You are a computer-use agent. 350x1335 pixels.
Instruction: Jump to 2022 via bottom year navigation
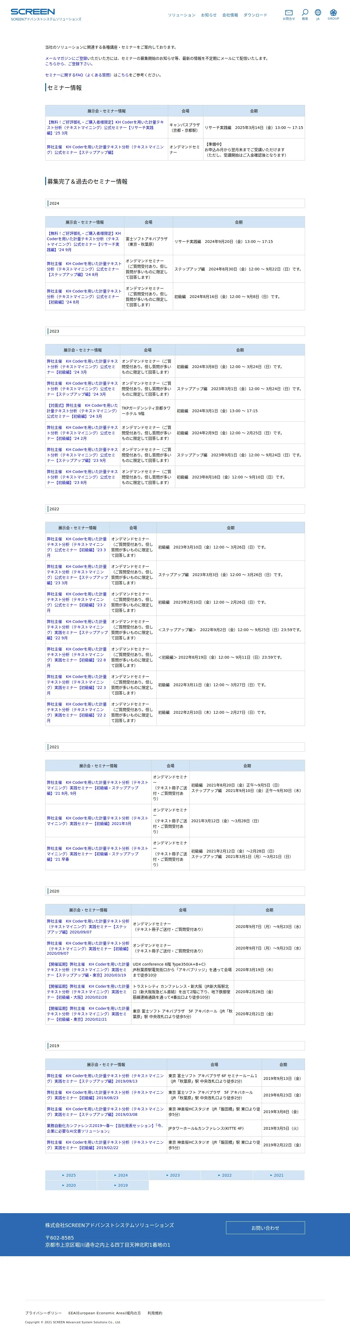click(227, 1175)
